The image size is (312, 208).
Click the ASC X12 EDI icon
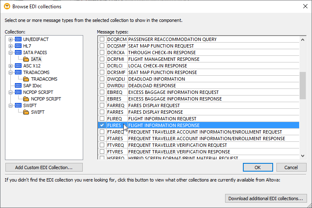[18, 66]
